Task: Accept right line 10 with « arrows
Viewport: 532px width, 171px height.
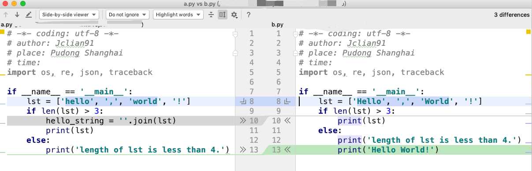Action: 287,120
